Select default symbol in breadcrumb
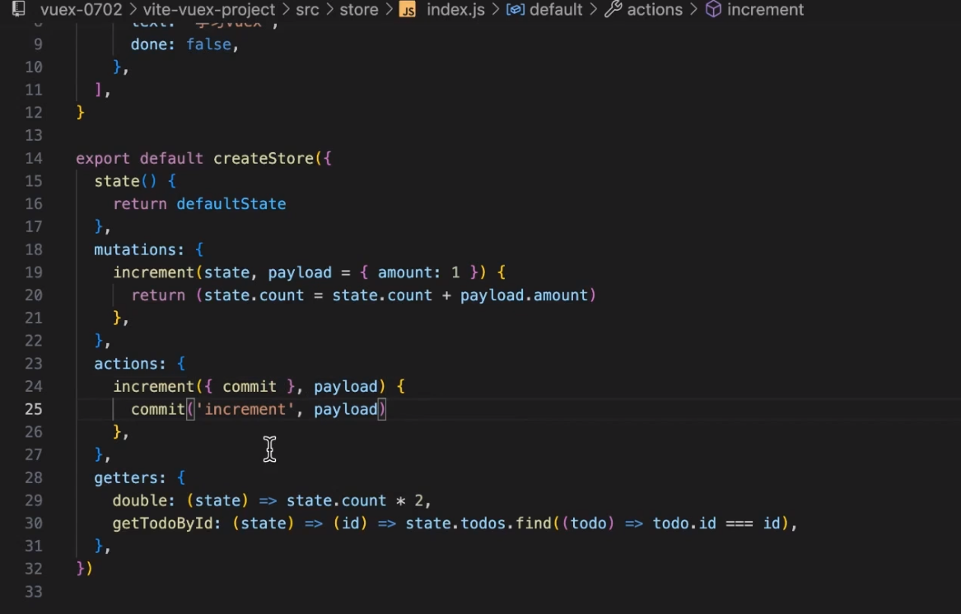 click(x=556, y=10)
